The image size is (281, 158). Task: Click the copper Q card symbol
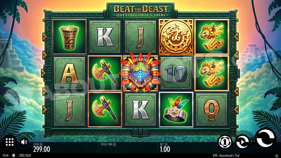coord(211,109)
